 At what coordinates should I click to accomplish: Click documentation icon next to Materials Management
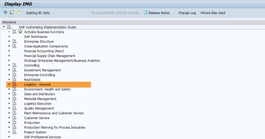click(x=14, y=99)
